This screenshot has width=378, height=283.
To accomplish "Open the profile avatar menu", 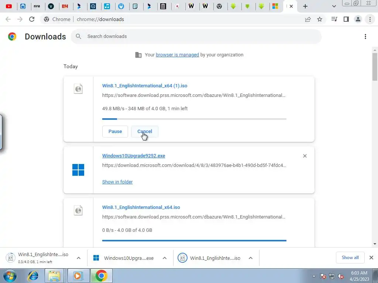I will point(358,19).
